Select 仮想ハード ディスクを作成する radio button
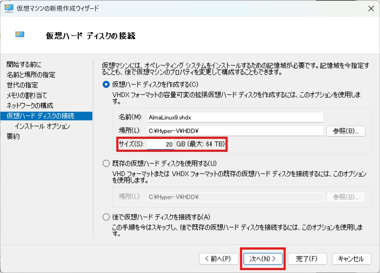Viewport: 380px width, 273px height. click(x=106, y=84)
